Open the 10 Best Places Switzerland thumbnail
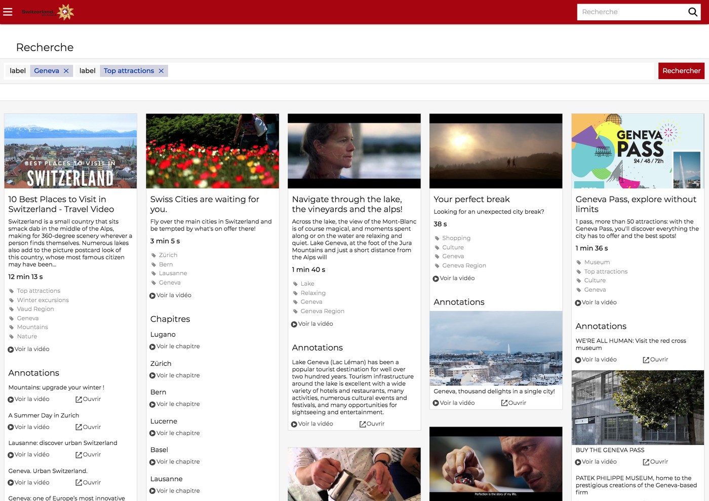709x501 pixels. pos(70,151)
